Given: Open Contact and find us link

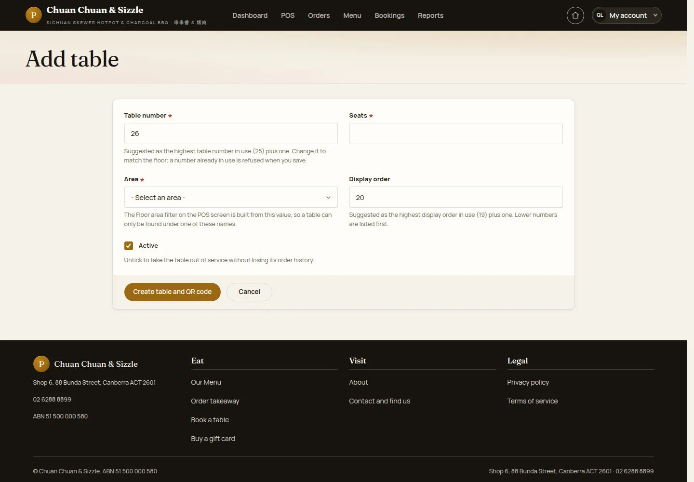Looking at the screenshot, I should tap(380, 401).
